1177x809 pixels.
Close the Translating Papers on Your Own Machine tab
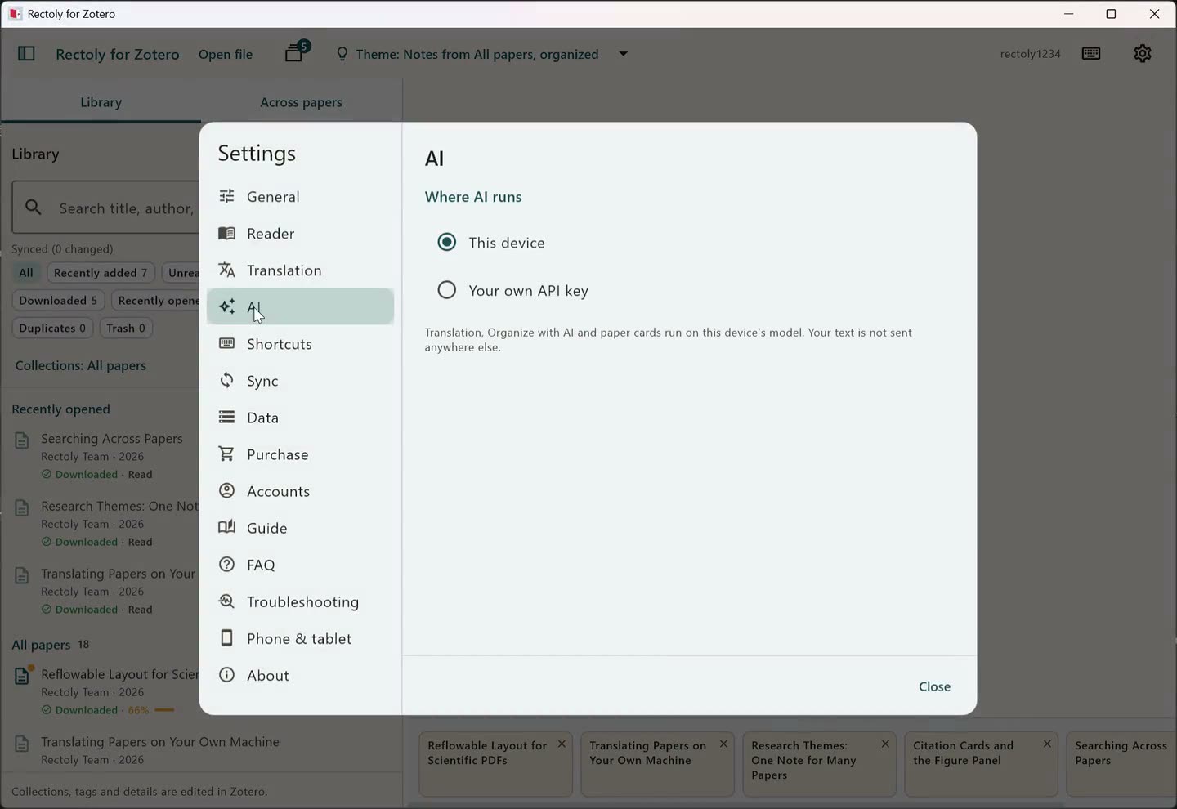[723, 744]
